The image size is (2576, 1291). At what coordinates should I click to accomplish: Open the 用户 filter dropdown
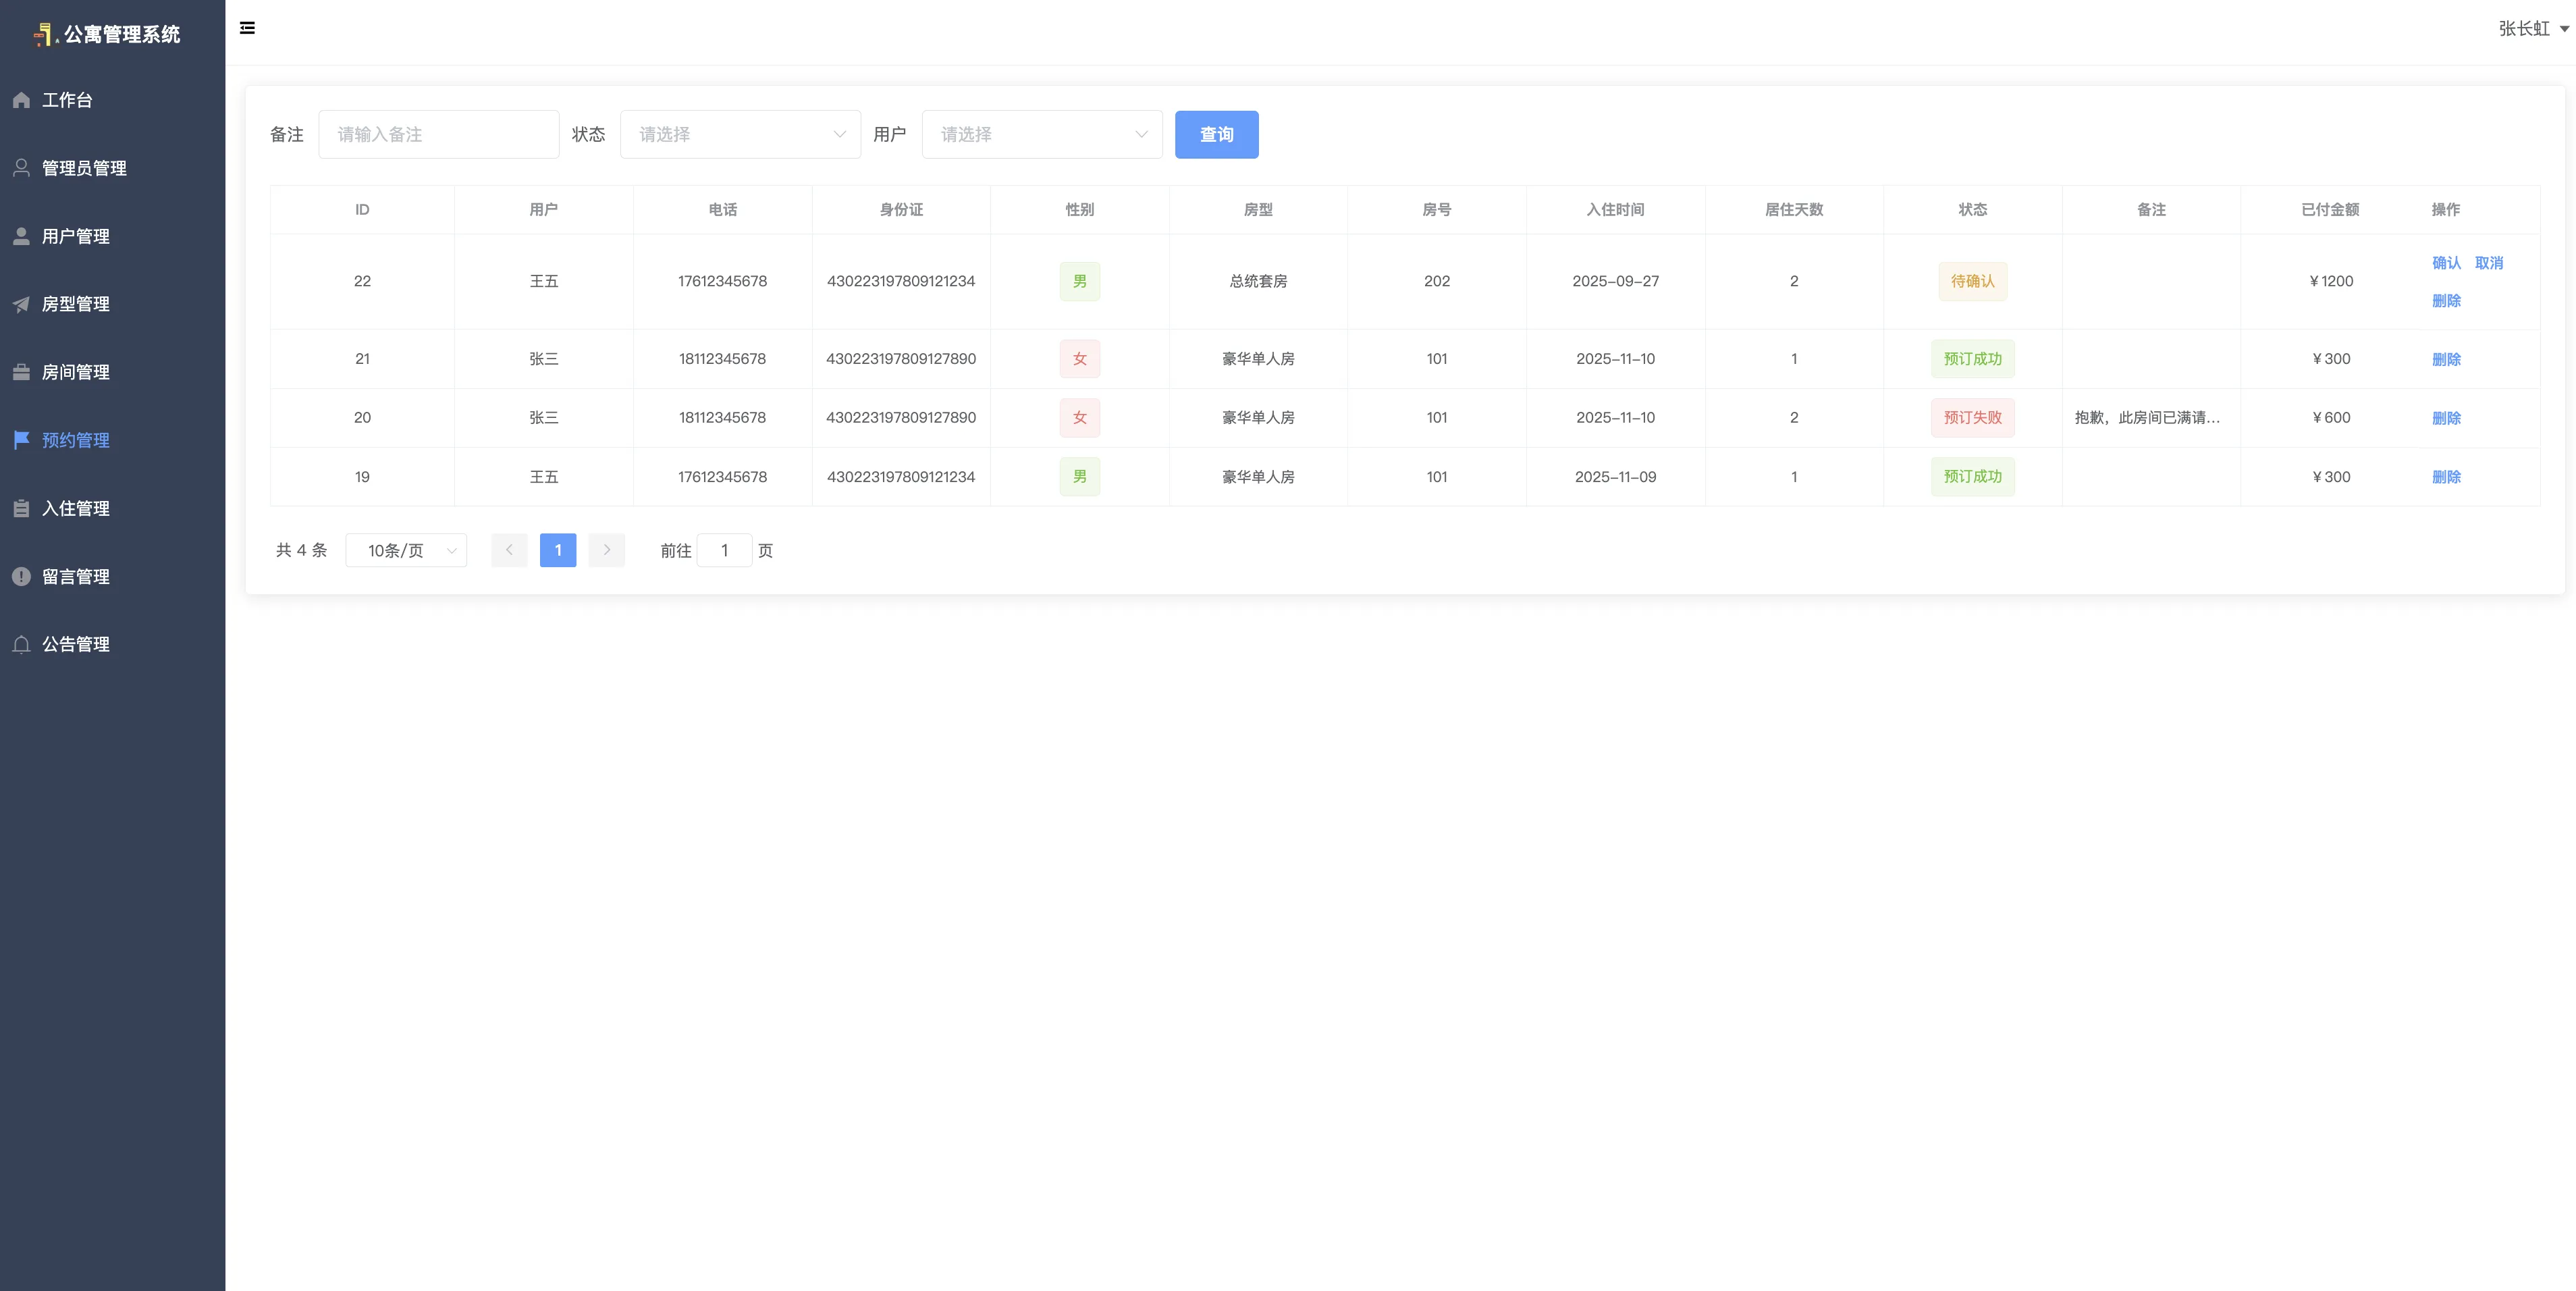point(1041,134)
